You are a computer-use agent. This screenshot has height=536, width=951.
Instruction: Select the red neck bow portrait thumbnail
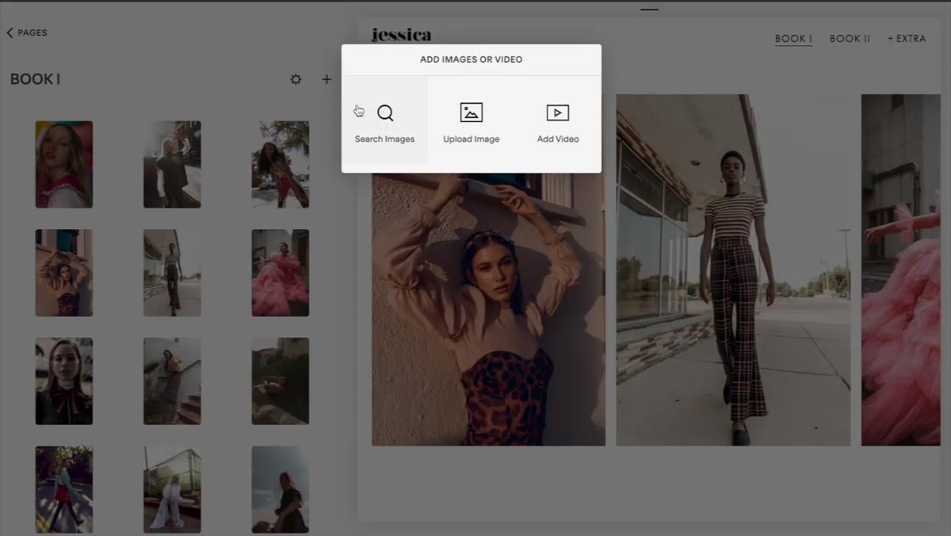tap(64, 381)
